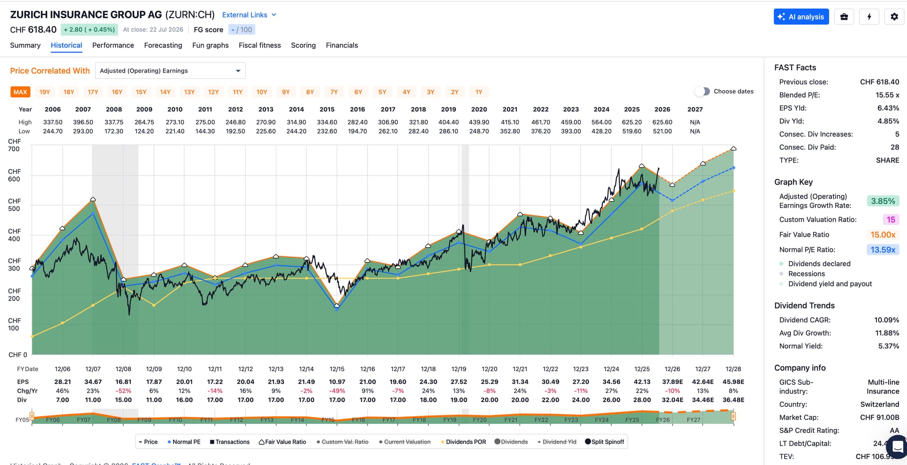The image size is (907, 465).
Task: Select the MAX time range
Action: 20,92
